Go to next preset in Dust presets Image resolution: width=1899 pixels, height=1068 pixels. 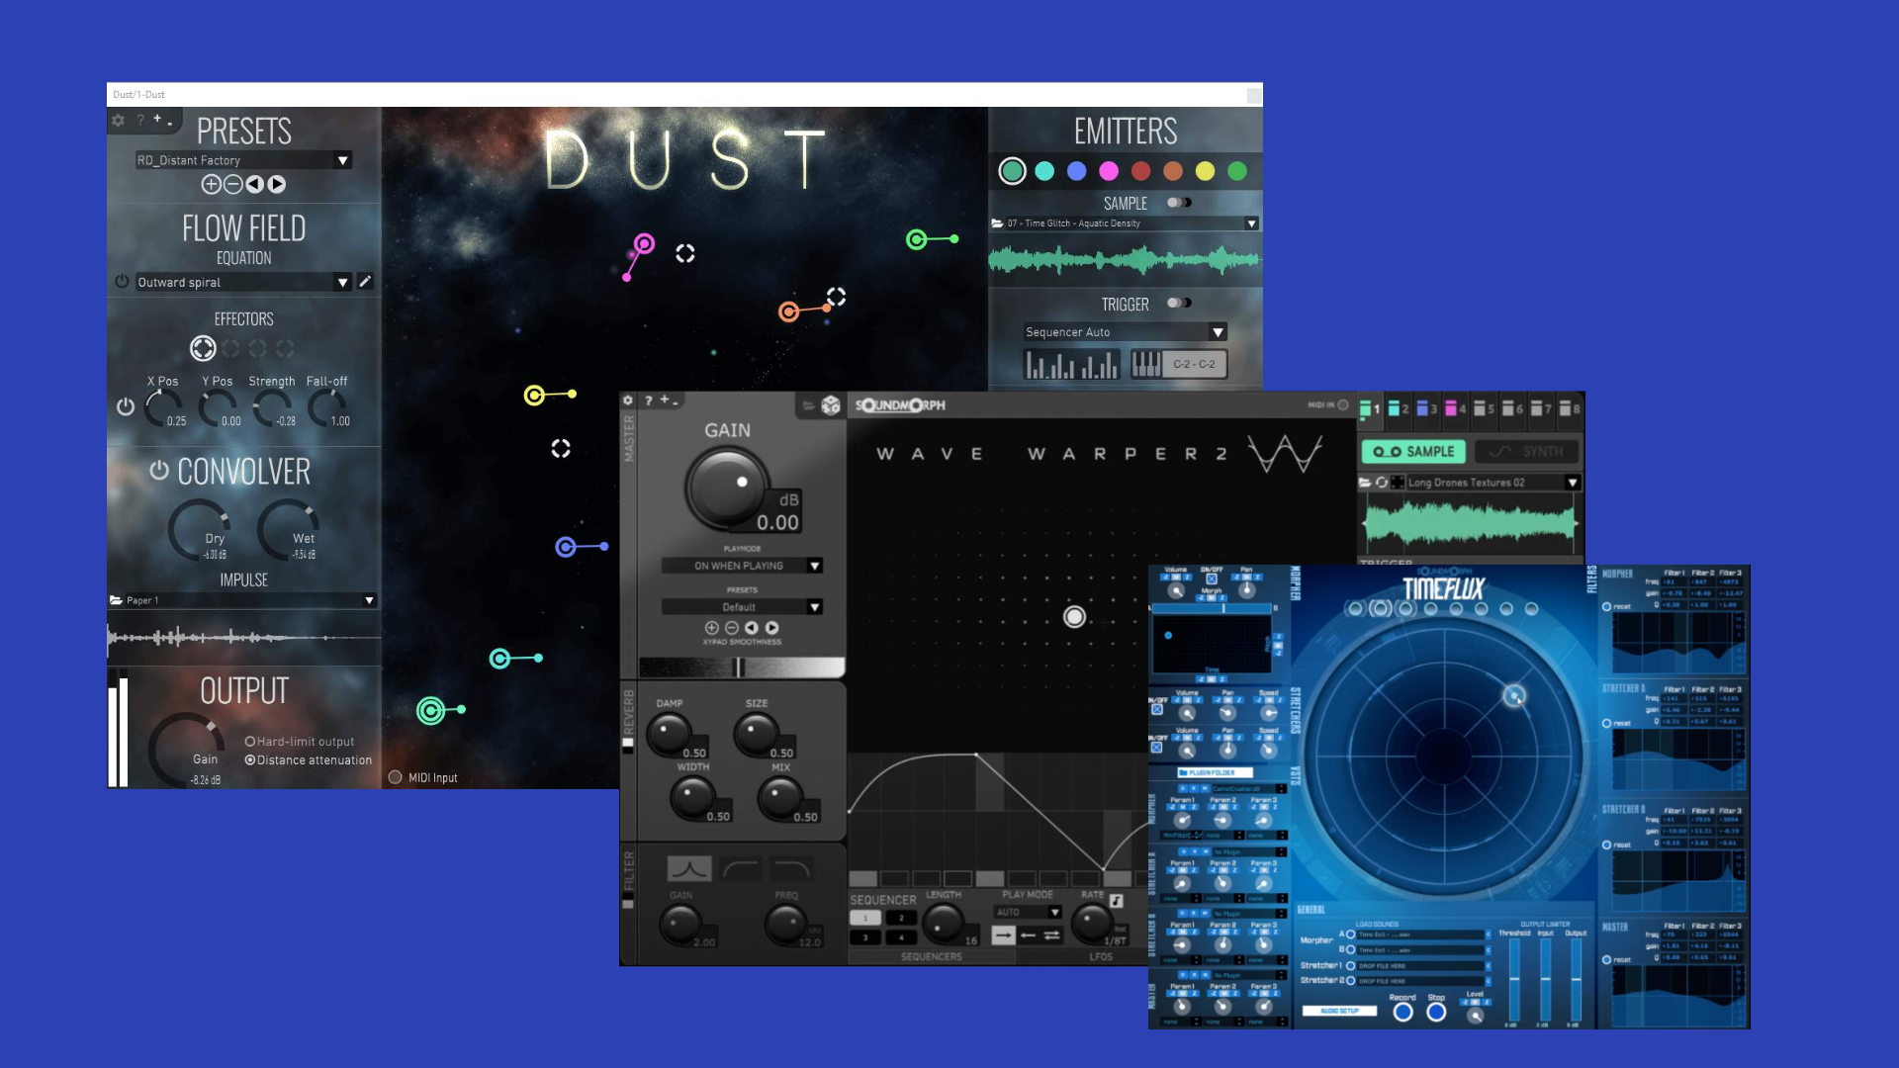[277, 184]
